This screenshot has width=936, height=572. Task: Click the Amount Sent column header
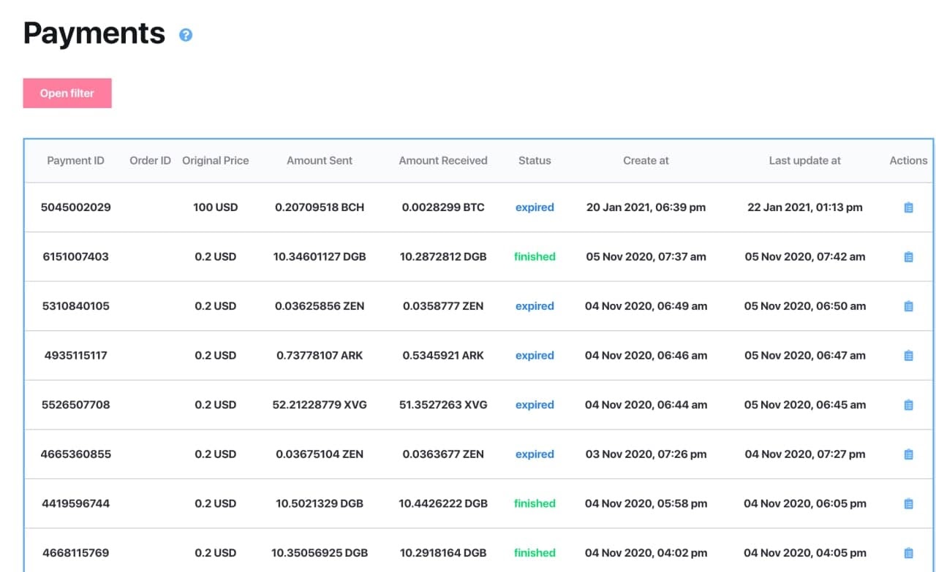(x=320, y=161)
